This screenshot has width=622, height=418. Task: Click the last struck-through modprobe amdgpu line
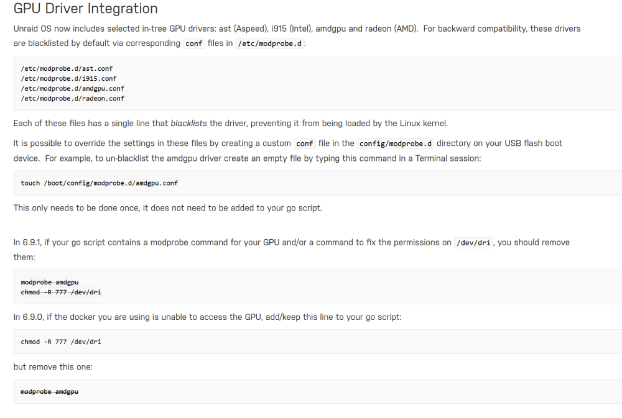tap(50, 391)
